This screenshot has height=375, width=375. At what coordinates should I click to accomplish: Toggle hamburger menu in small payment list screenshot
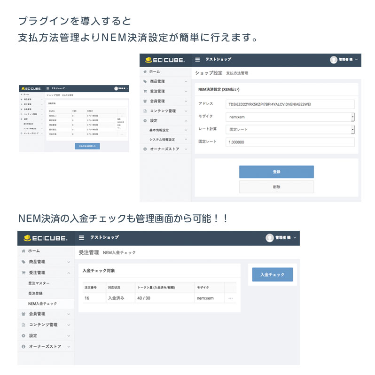tap(47, 88)
